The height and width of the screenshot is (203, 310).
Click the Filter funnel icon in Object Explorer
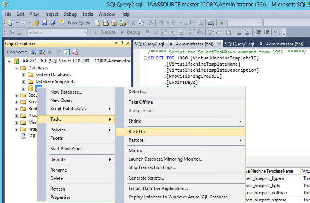click(58, 52)
